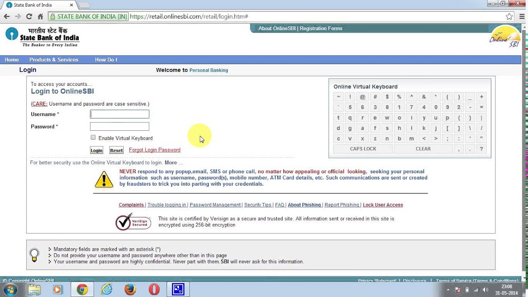The image size is (528, 297).
Task: Open Windows Explorer from taskbar
Action: click(35, 290)
